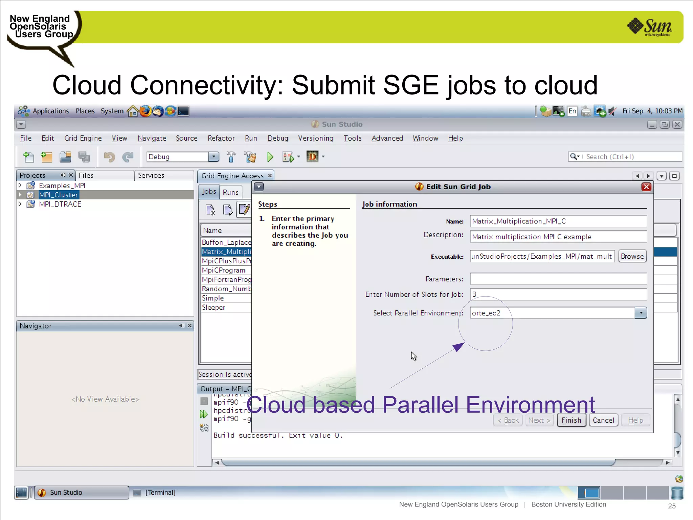Open the Refactor menu
The image size is (693, 520).
click(x=221, y=138)
